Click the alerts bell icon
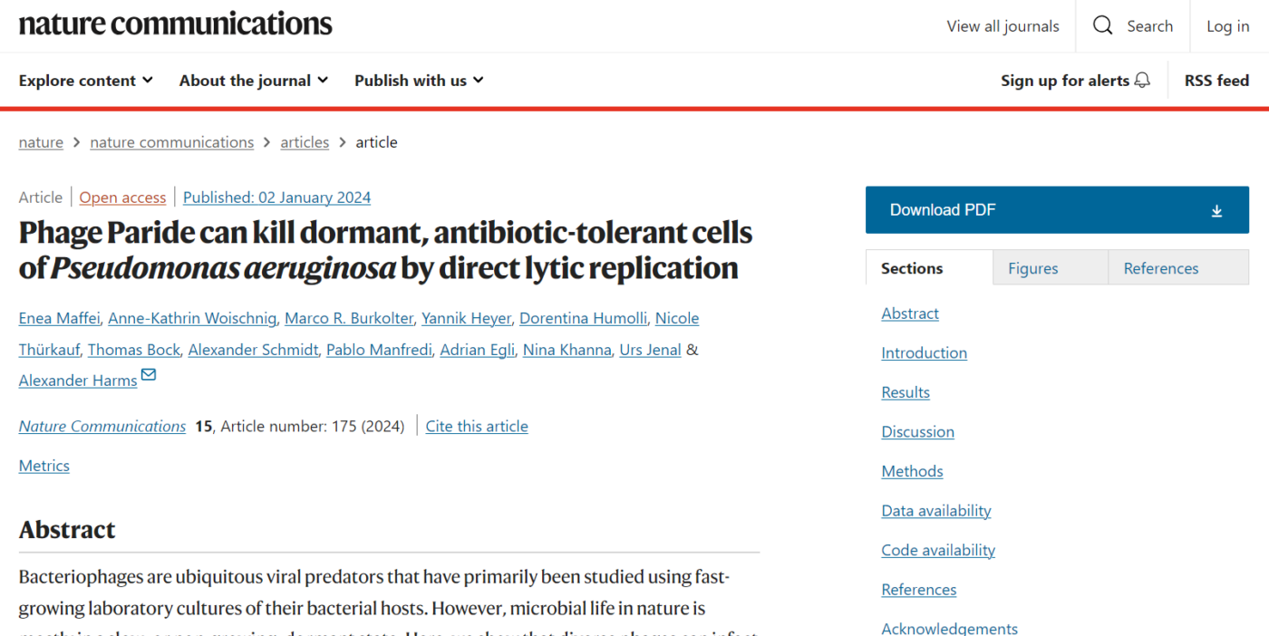1269x636 pixels. tap(1141, 80)
